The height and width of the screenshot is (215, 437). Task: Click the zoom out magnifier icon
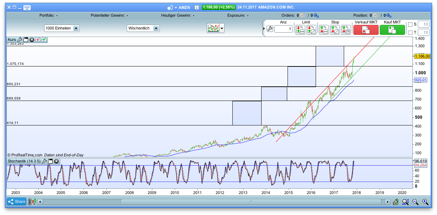pyautogui.click(x=415, y=202)
